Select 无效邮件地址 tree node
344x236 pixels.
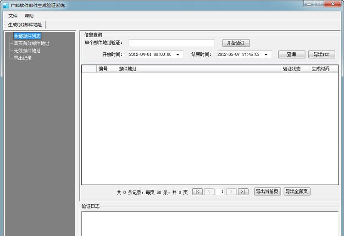point(27,51)
